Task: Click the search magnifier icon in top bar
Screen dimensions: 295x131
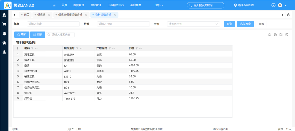Action: point(190,5)
